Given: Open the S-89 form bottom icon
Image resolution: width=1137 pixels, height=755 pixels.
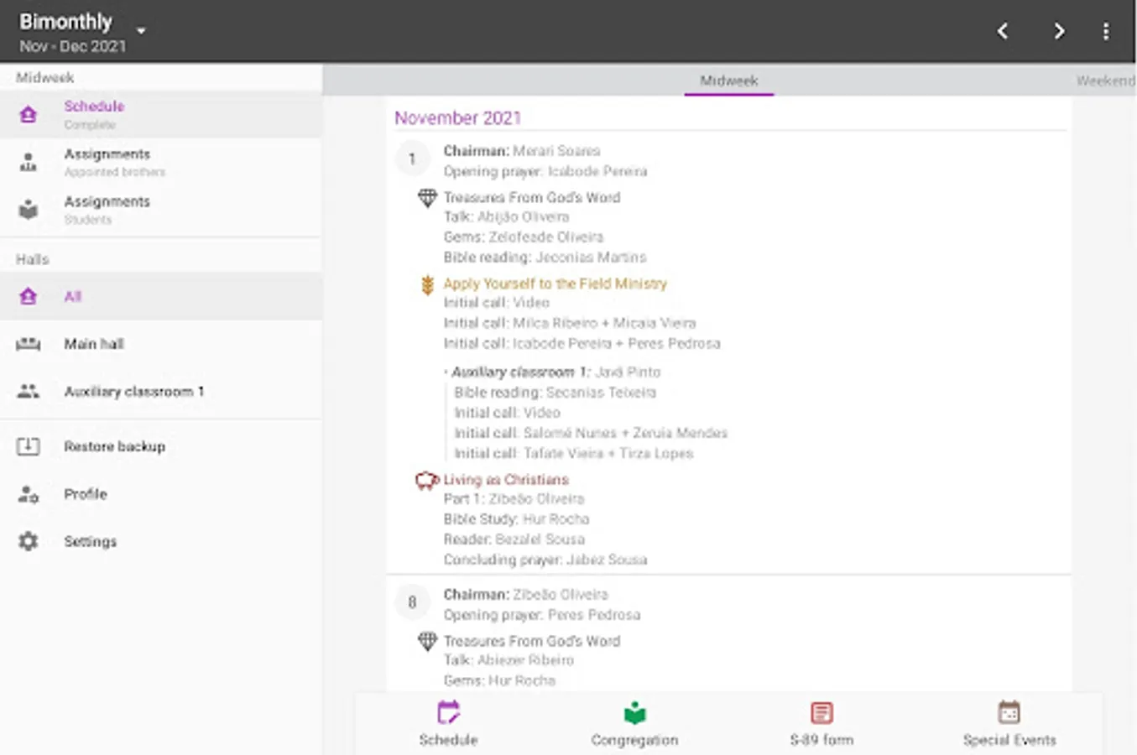Looking at the screenshot, I should (x=821, y=713).
